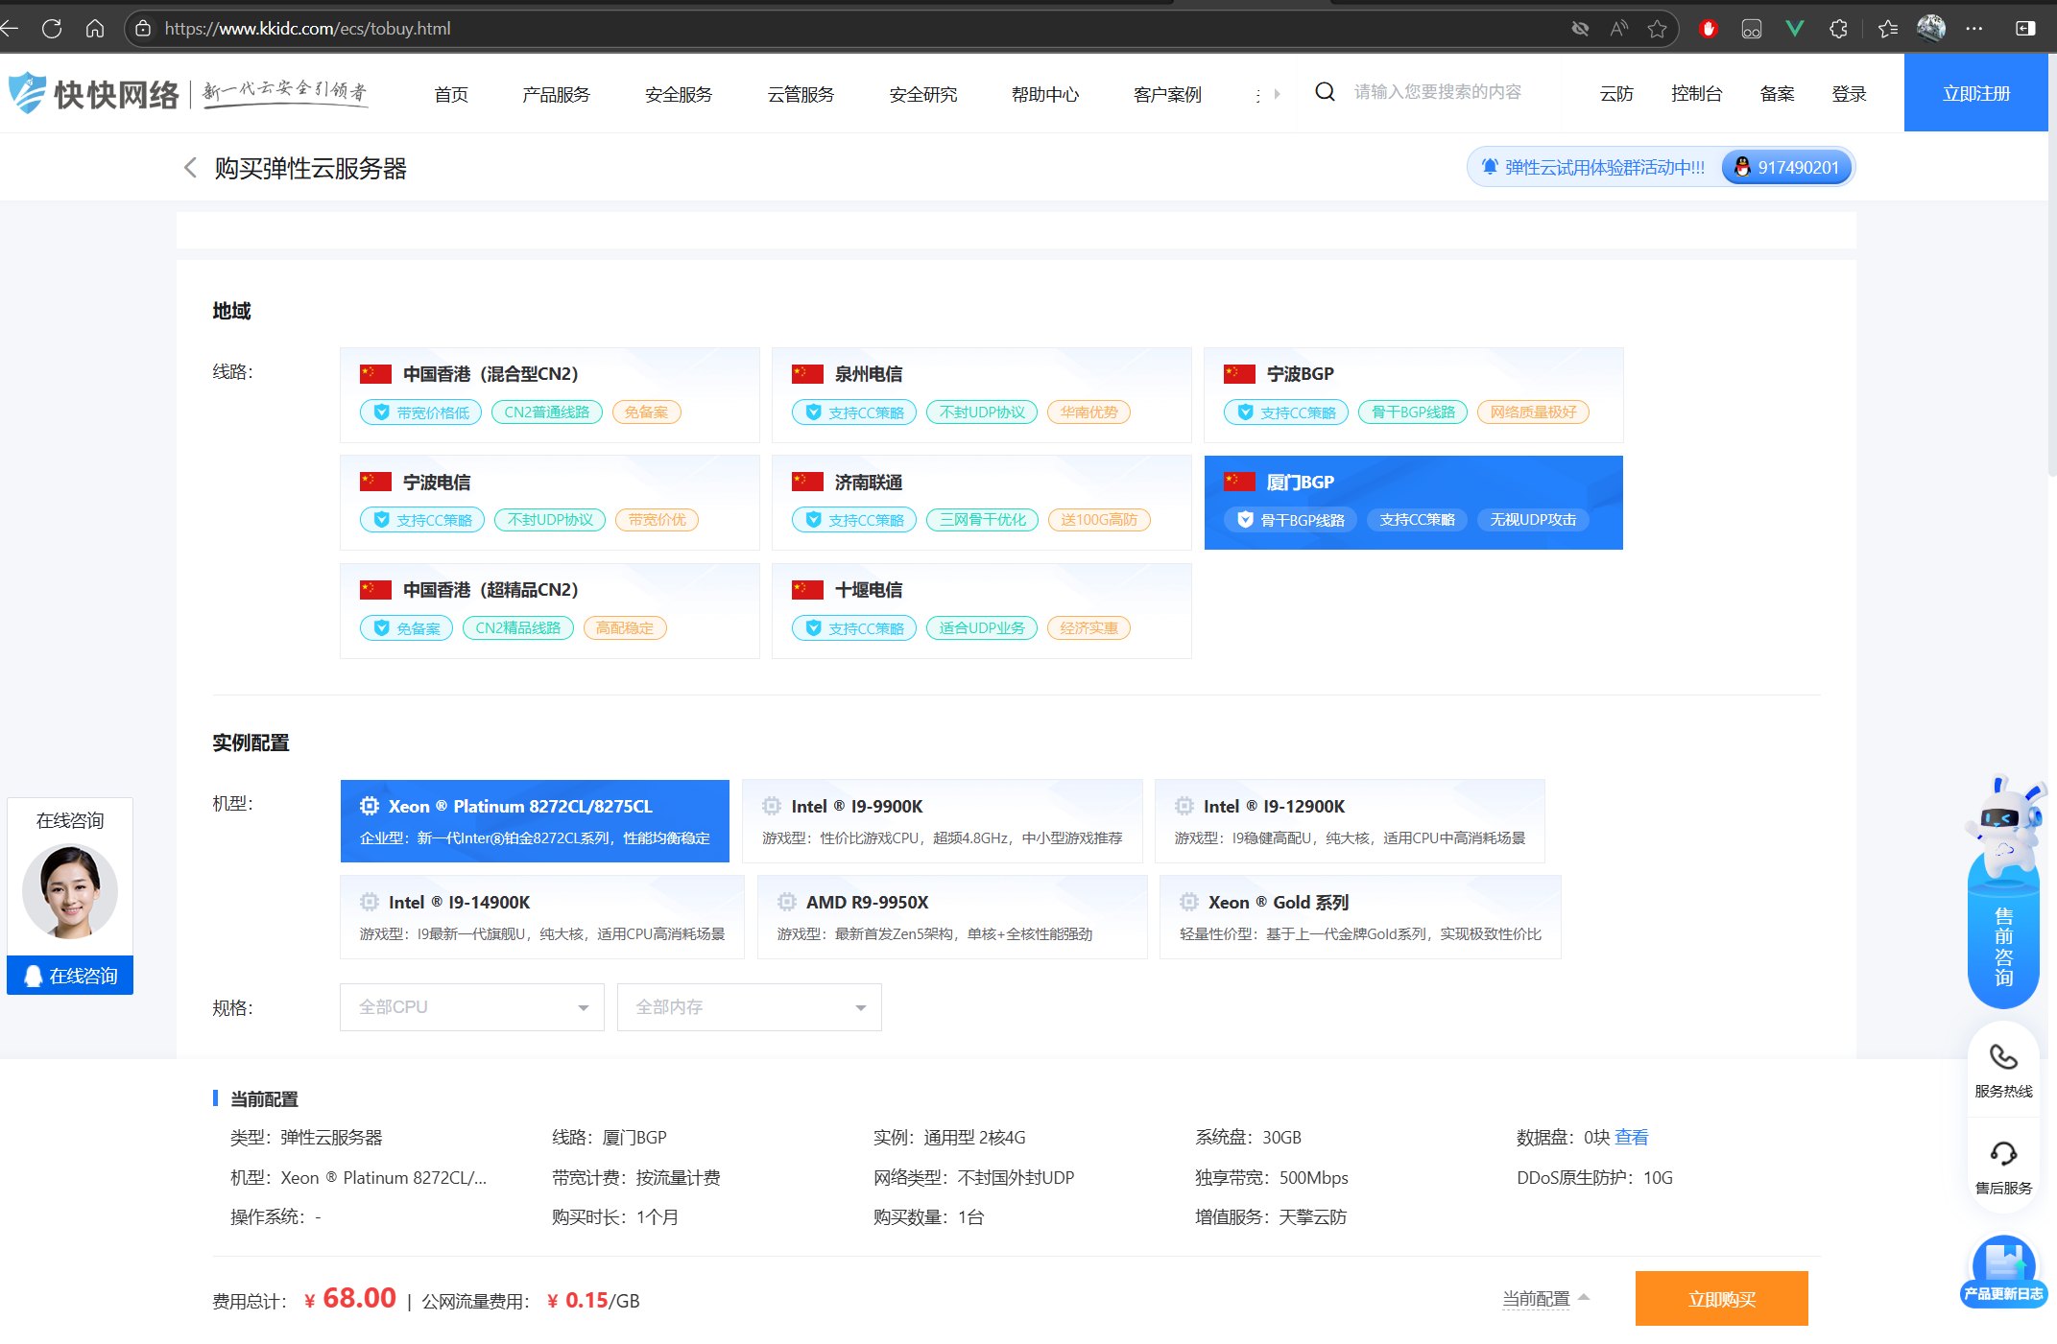Click the browser refresh icon

pos(53,29)
